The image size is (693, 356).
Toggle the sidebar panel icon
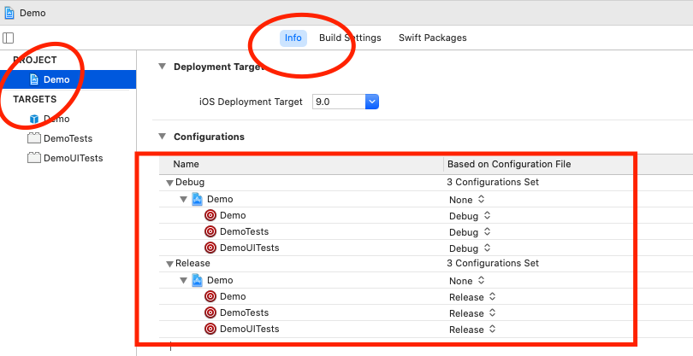click(9, 38)
